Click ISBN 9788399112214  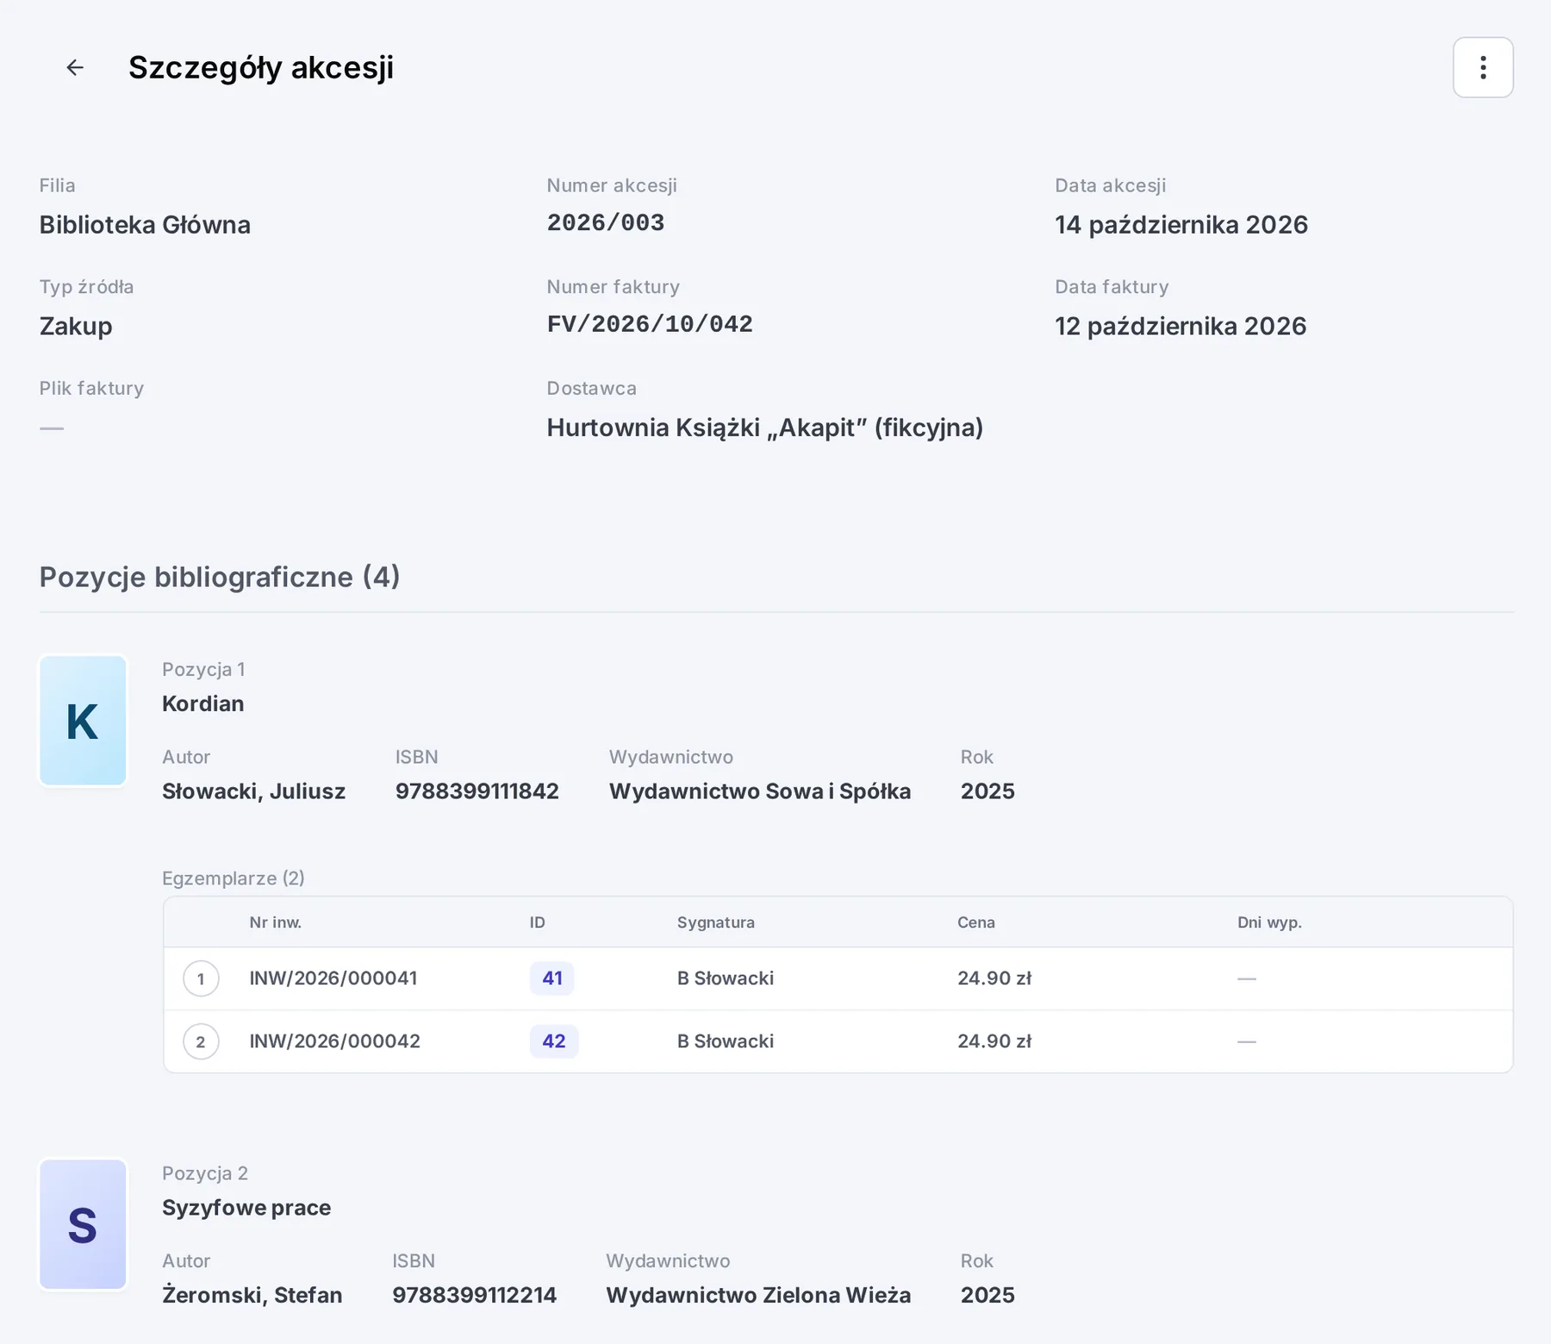475,1295
